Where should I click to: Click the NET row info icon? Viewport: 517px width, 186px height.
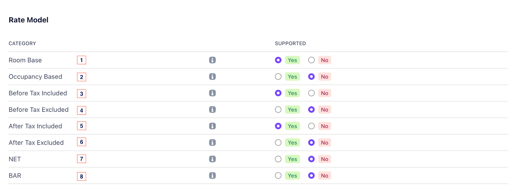[212, 159]
